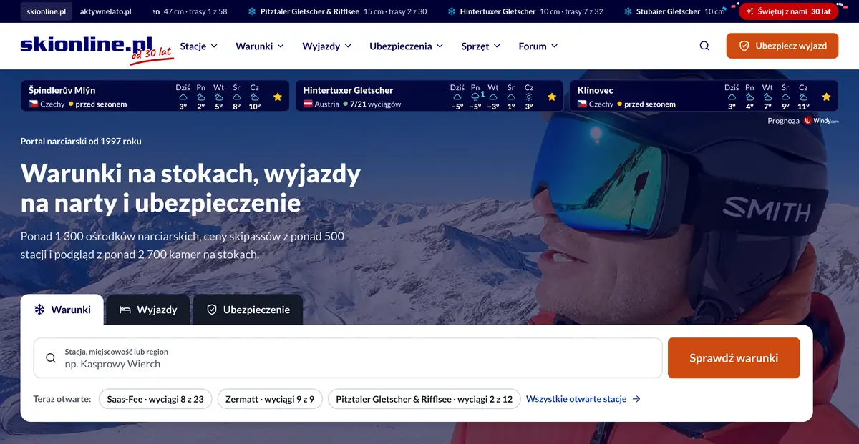Viewport: 859px width, 444px height.
Task: Click the Austria flag on Hintertuxer card
Action: [307, 104]
